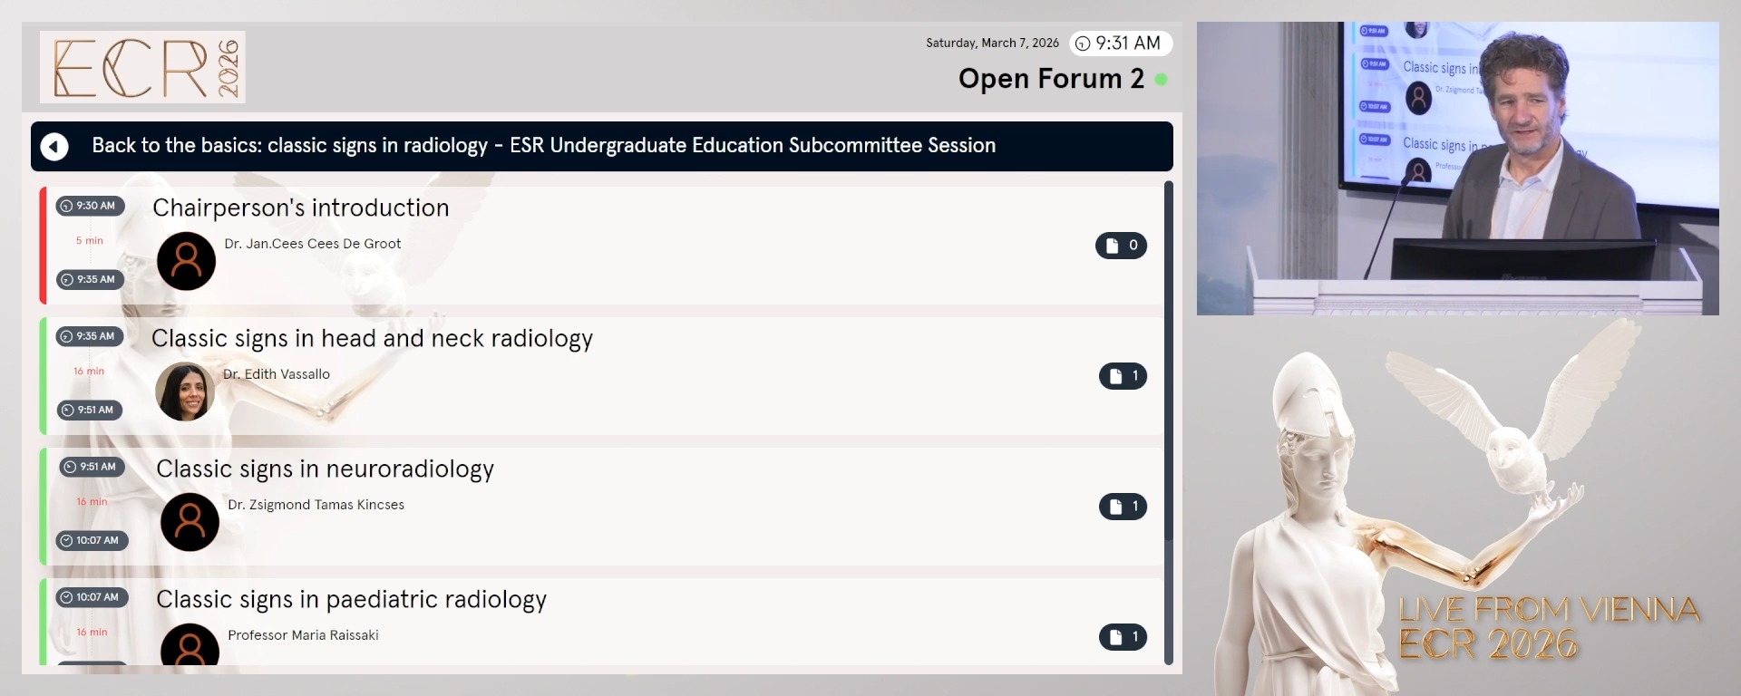1741x696 pixels.
Task: Select Classic signs in neuroradiology entry
Action: click(325, 469)
